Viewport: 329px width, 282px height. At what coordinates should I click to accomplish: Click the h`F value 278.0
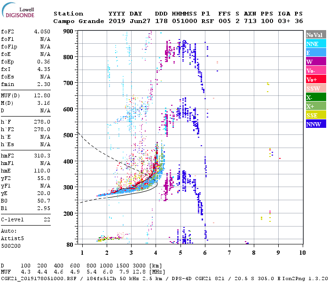[x=42, y=122]
